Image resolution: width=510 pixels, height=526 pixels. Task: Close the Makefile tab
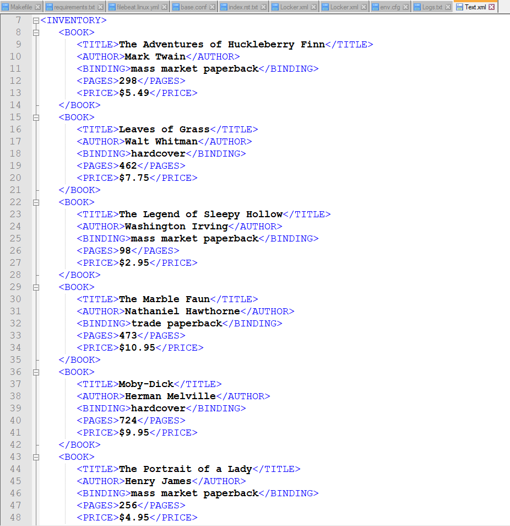click(38, 7)
